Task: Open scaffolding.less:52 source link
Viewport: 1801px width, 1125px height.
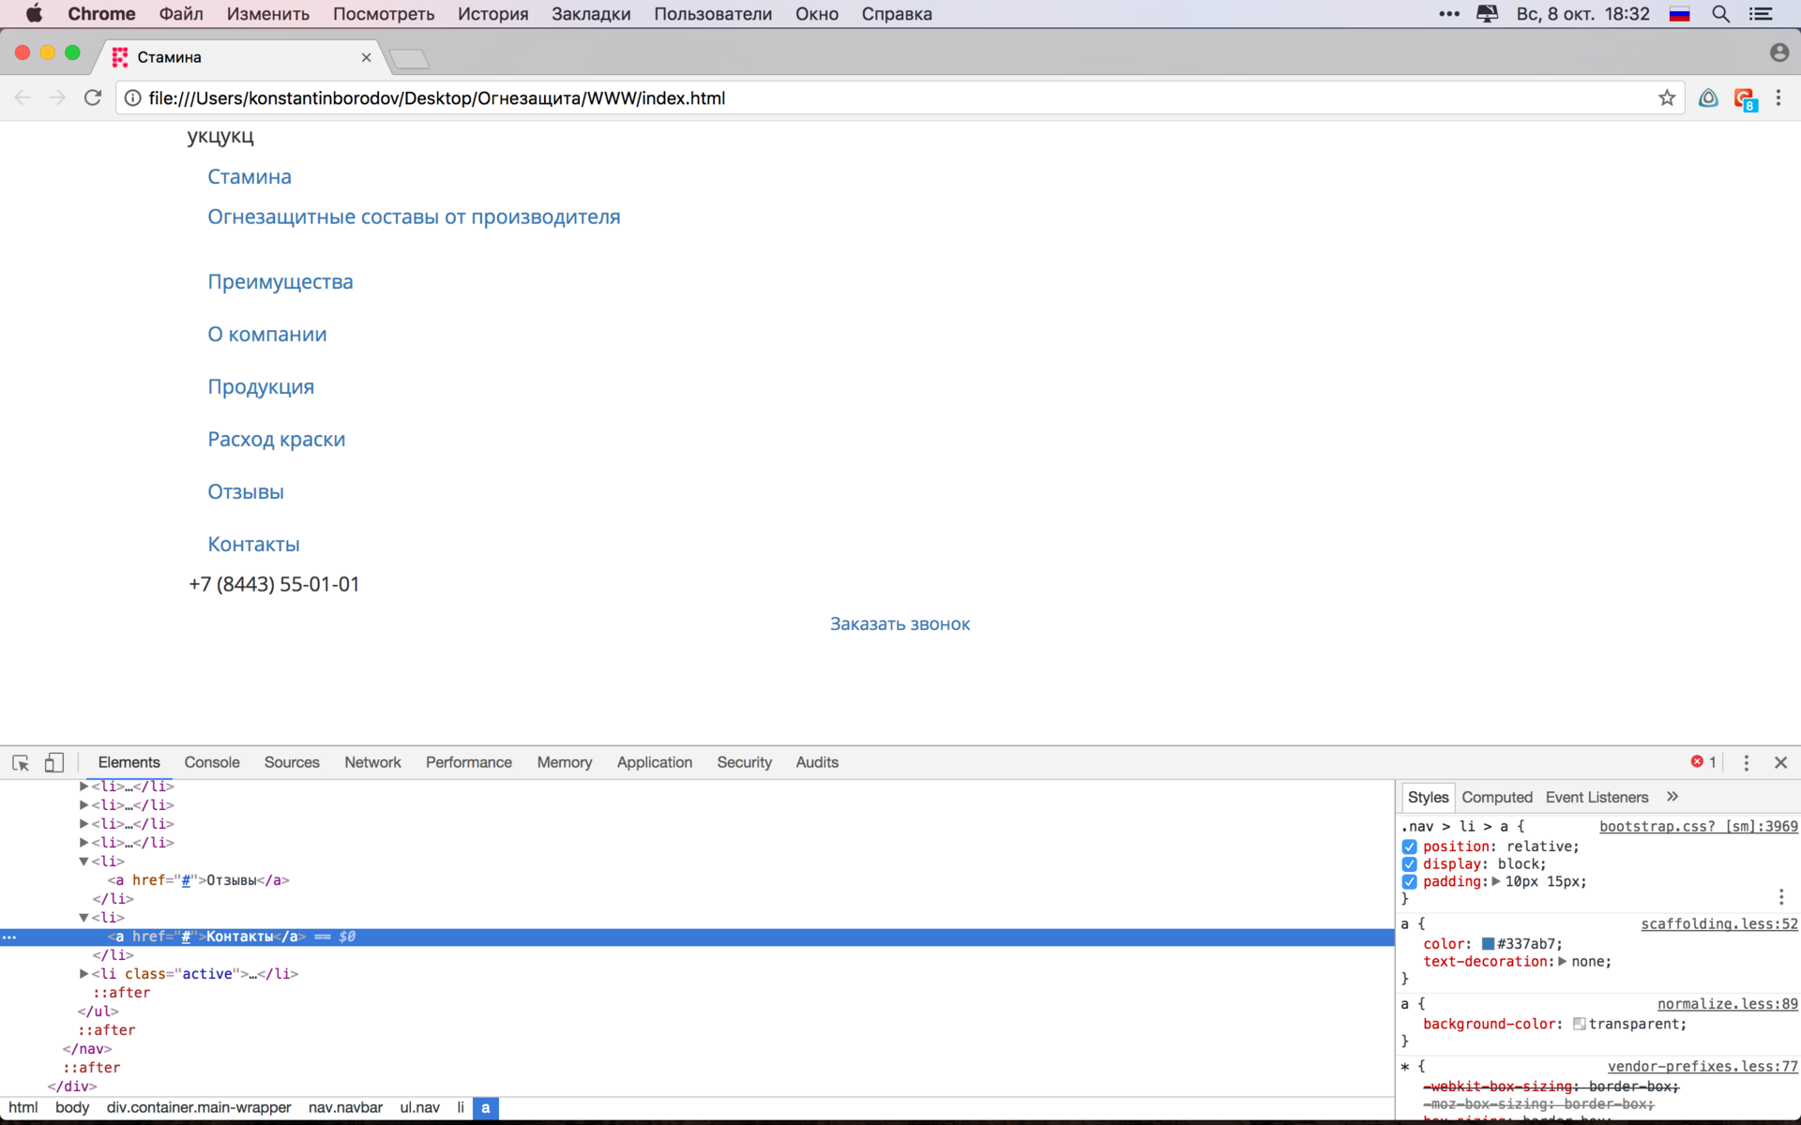Action: click(1718, 924)
